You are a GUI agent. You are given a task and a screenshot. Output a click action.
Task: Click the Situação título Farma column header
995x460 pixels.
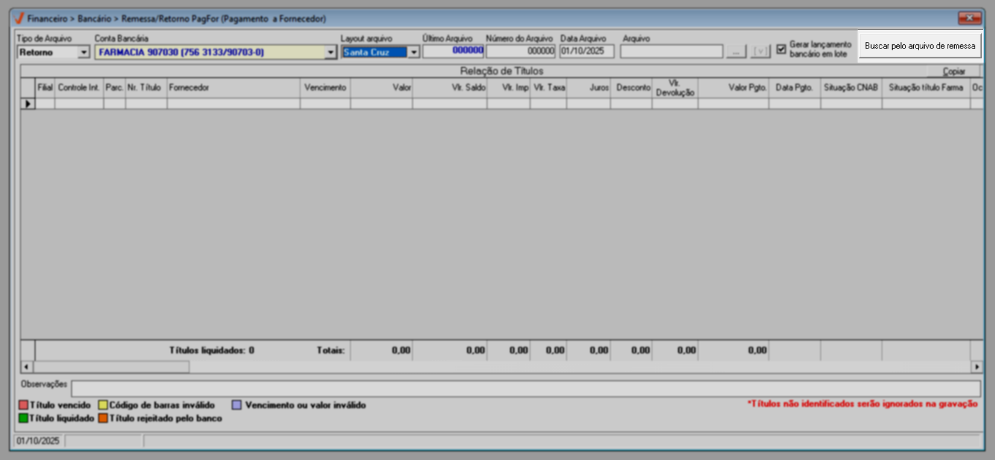coord(926,88)
